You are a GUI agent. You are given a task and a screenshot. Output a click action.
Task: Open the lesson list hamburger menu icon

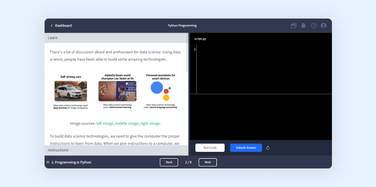[x=47, y=163]
